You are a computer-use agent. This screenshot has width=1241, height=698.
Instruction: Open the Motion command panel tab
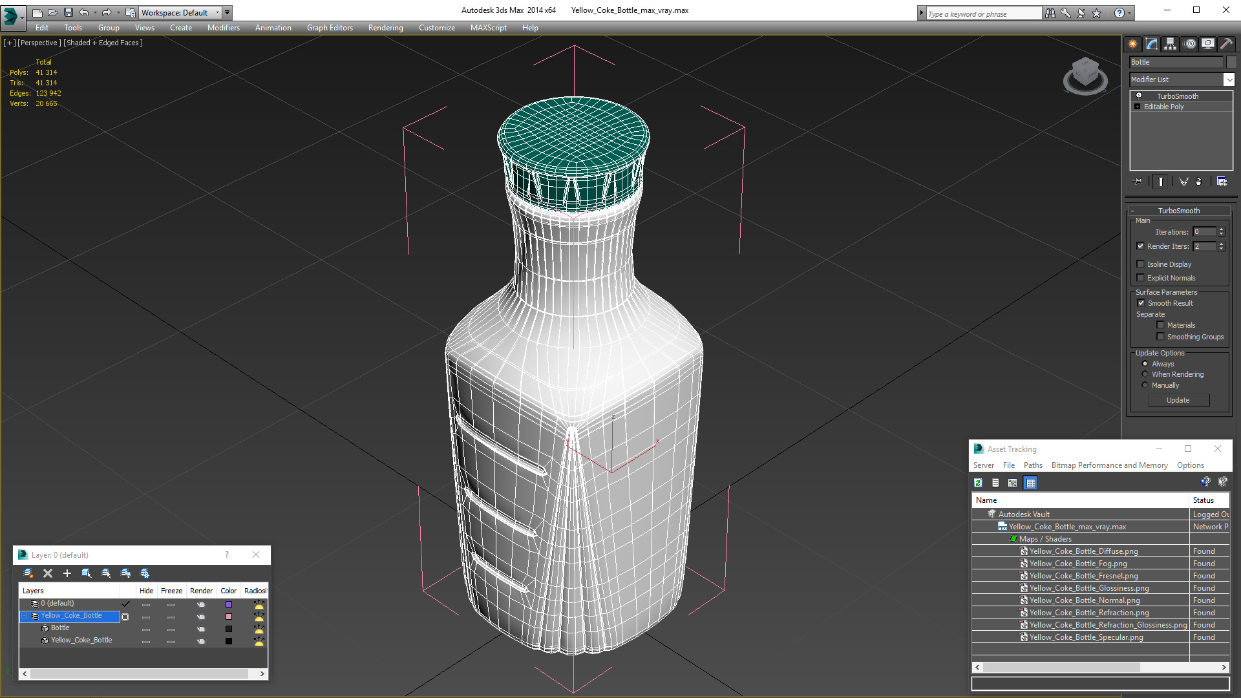click(x=1190, y=44)
